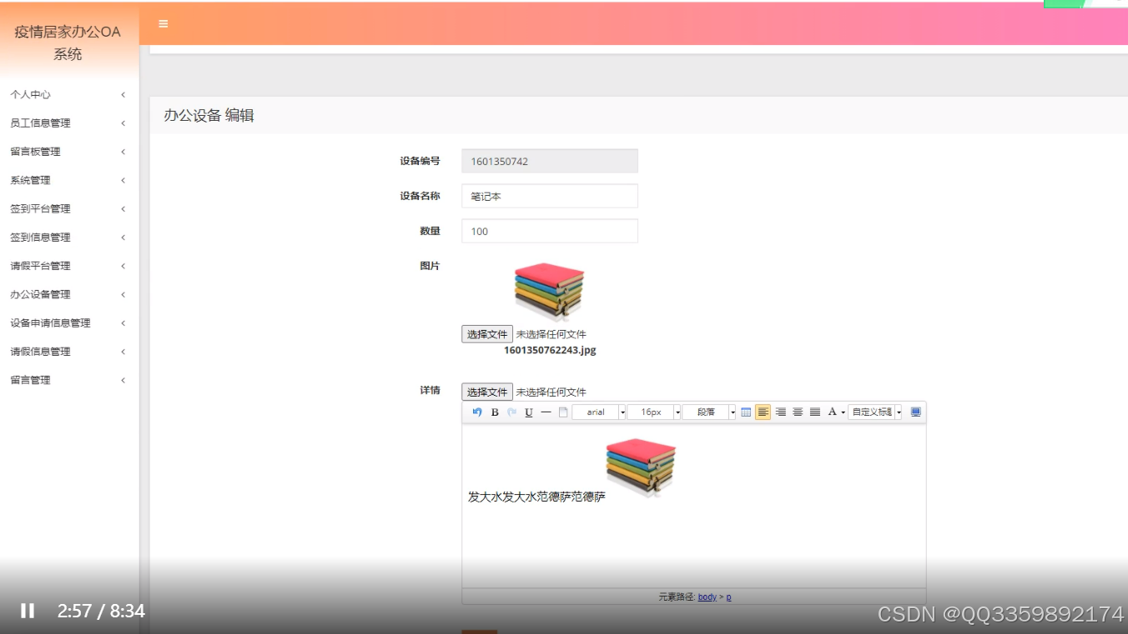Toggle underline formatting in the editor

tap(529, 412)
